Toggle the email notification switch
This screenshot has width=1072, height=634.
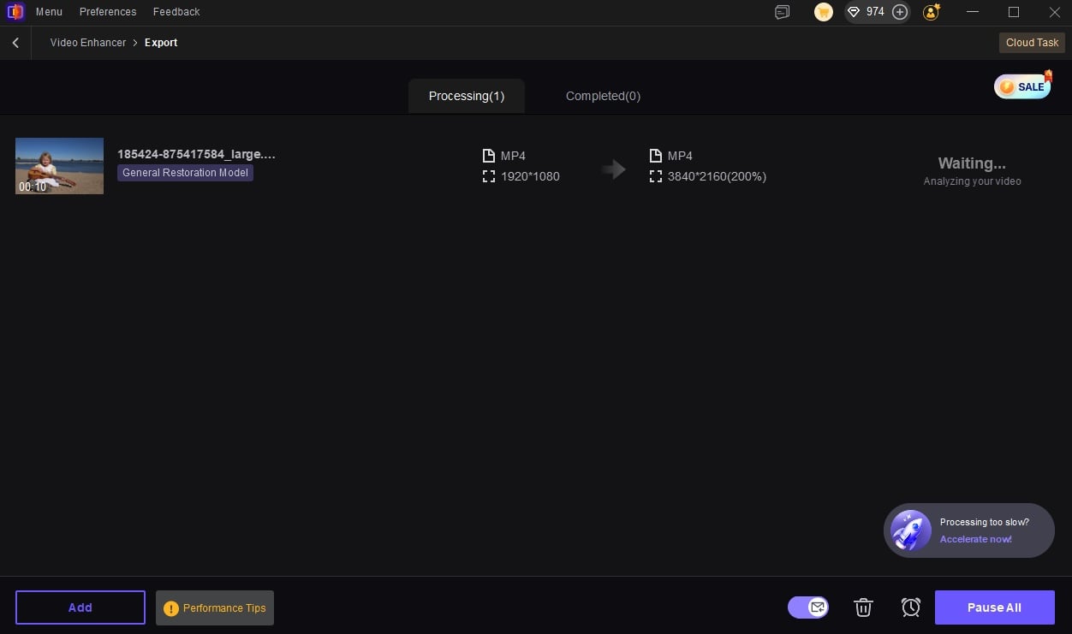[808, 607]
